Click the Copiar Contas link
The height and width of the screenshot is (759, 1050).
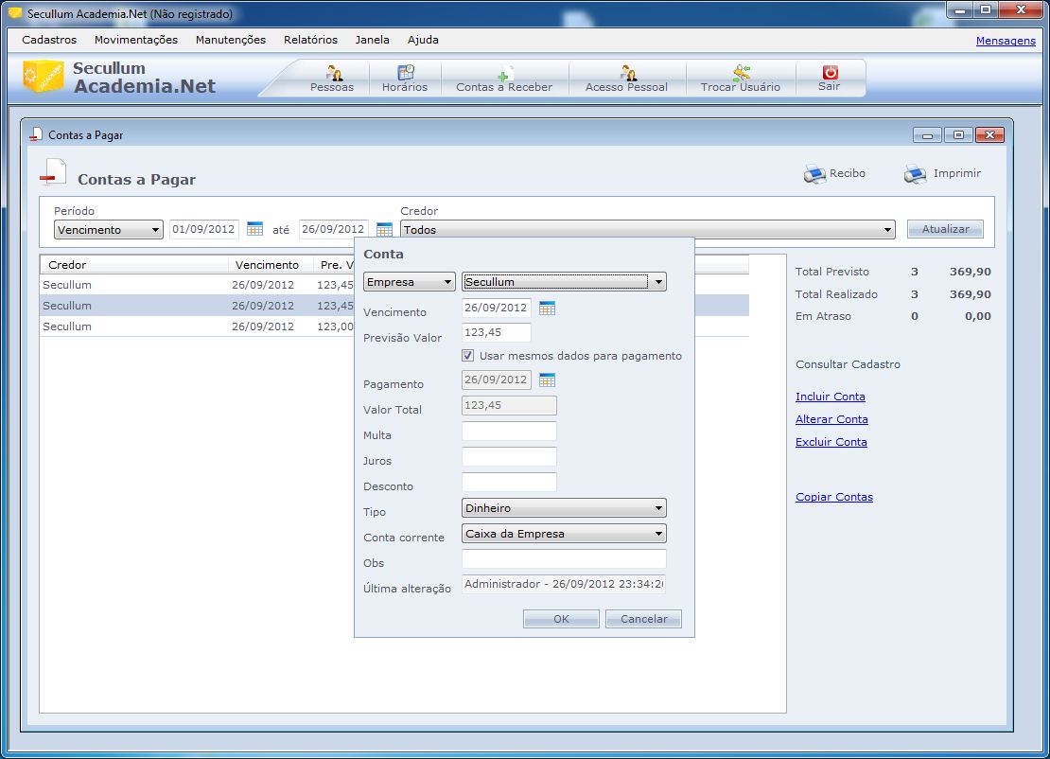[834, 497]
